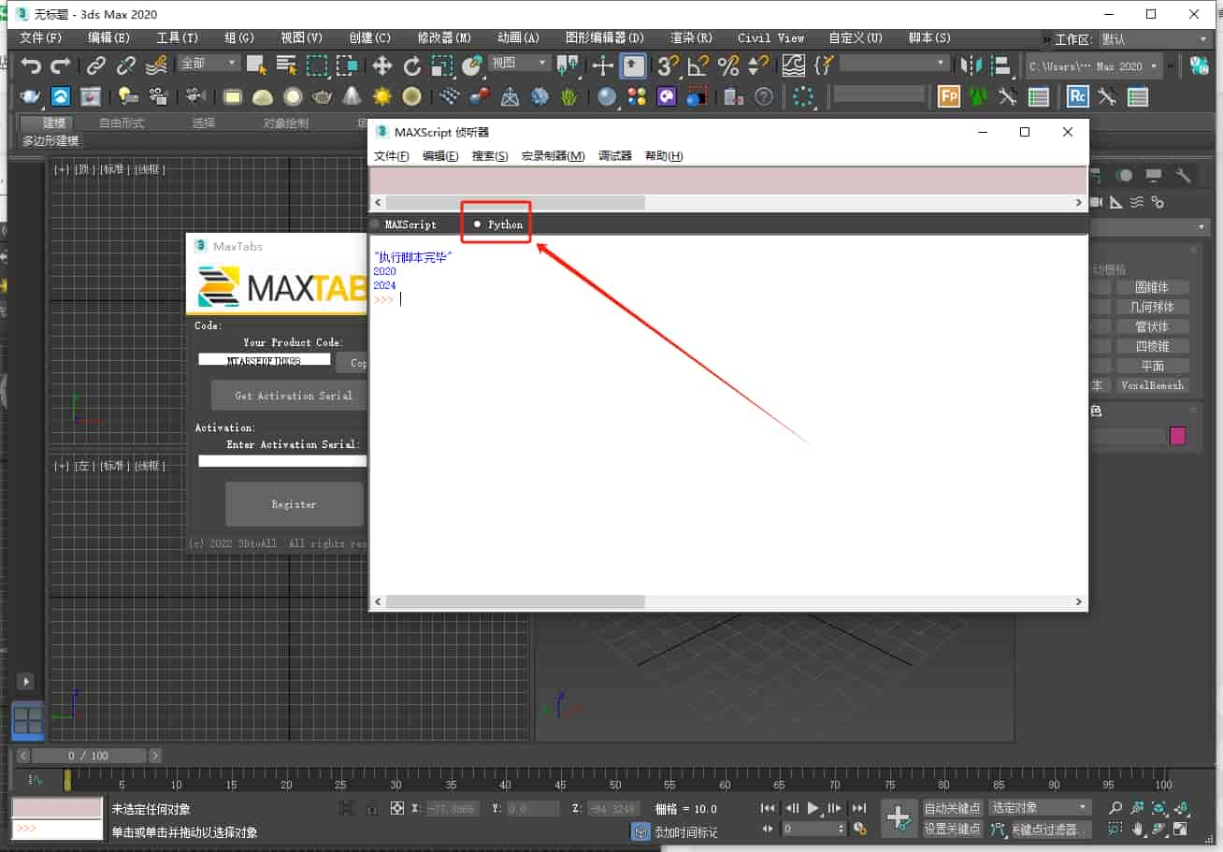Open 宏录制器(M) menu in Listener
1223x852 pixels.
coord(553,156)
